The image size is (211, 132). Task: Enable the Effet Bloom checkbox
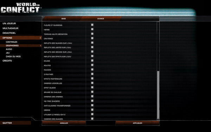click(92, 87)
